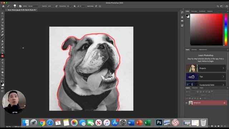Open the Fundamental Skills card
This screenshot has width=229, height=129.
pos(206,83)
